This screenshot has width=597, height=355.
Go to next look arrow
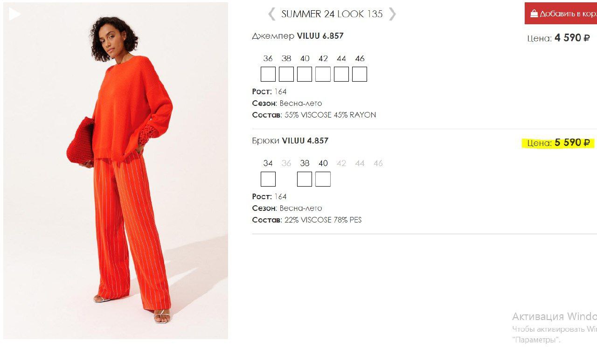[392, 14]
